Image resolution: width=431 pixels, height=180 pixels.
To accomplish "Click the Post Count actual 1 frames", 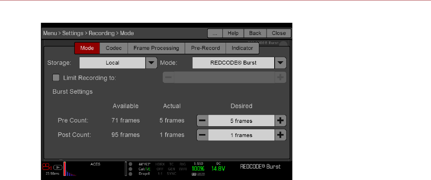I will tap(172, 135).
